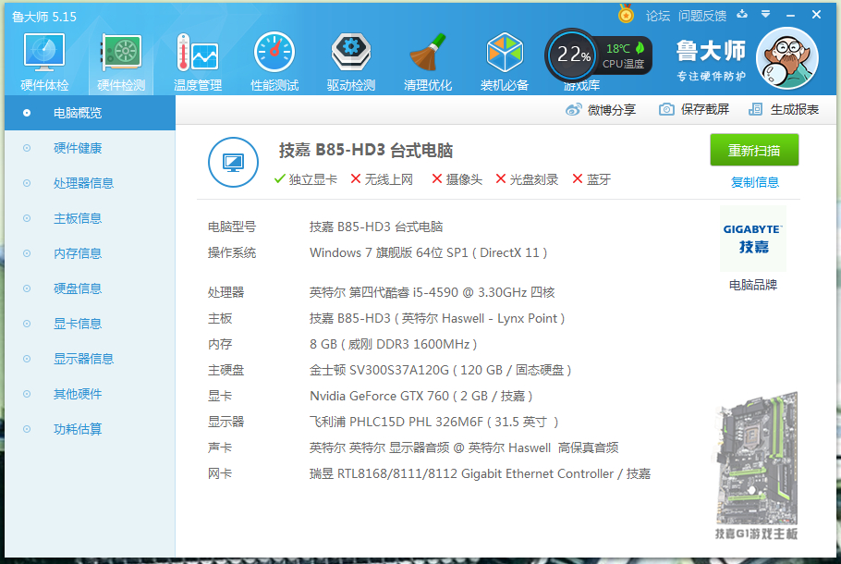The image size is (841, 564).
Task: Click the 光盘刻录 status item
Action: [527, 179]
